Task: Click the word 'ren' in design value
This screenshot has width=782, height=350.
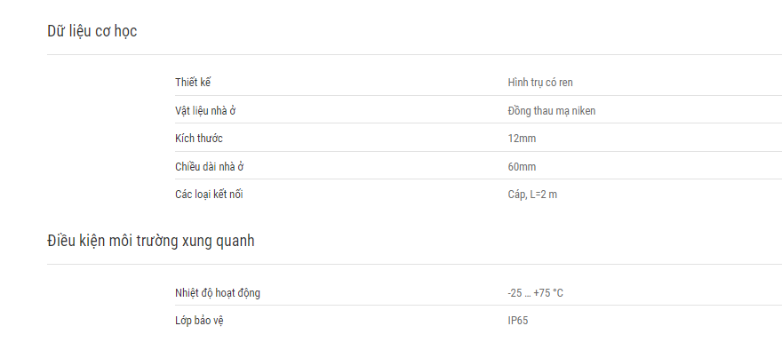Action: [x=566, y=83]
